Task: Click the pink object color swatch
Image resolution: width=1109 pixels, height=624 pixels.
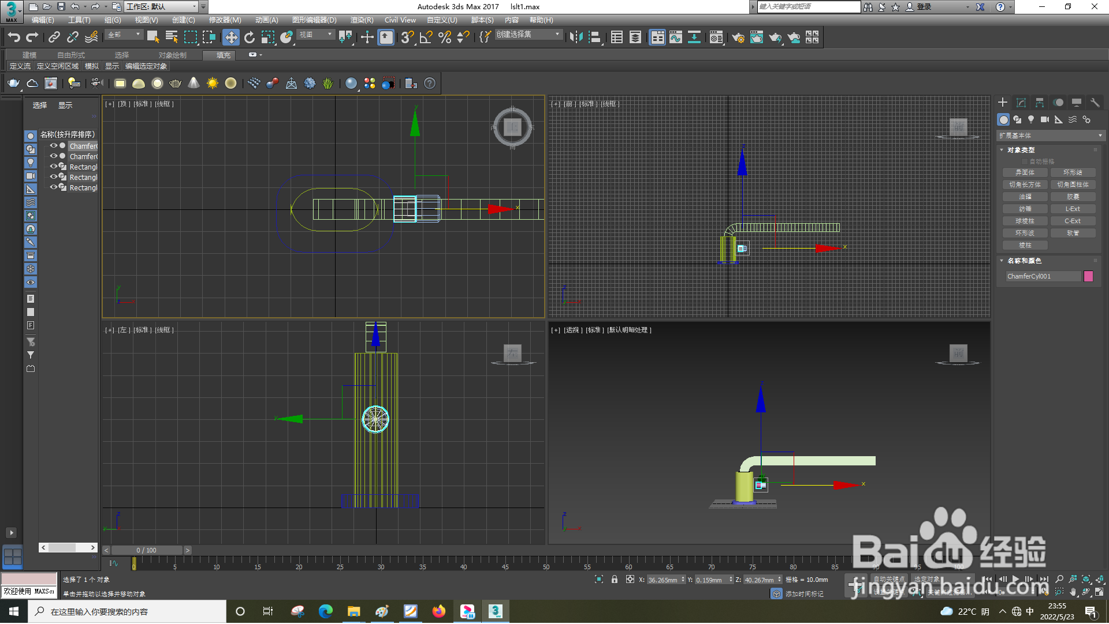Action: (1089, 276)
